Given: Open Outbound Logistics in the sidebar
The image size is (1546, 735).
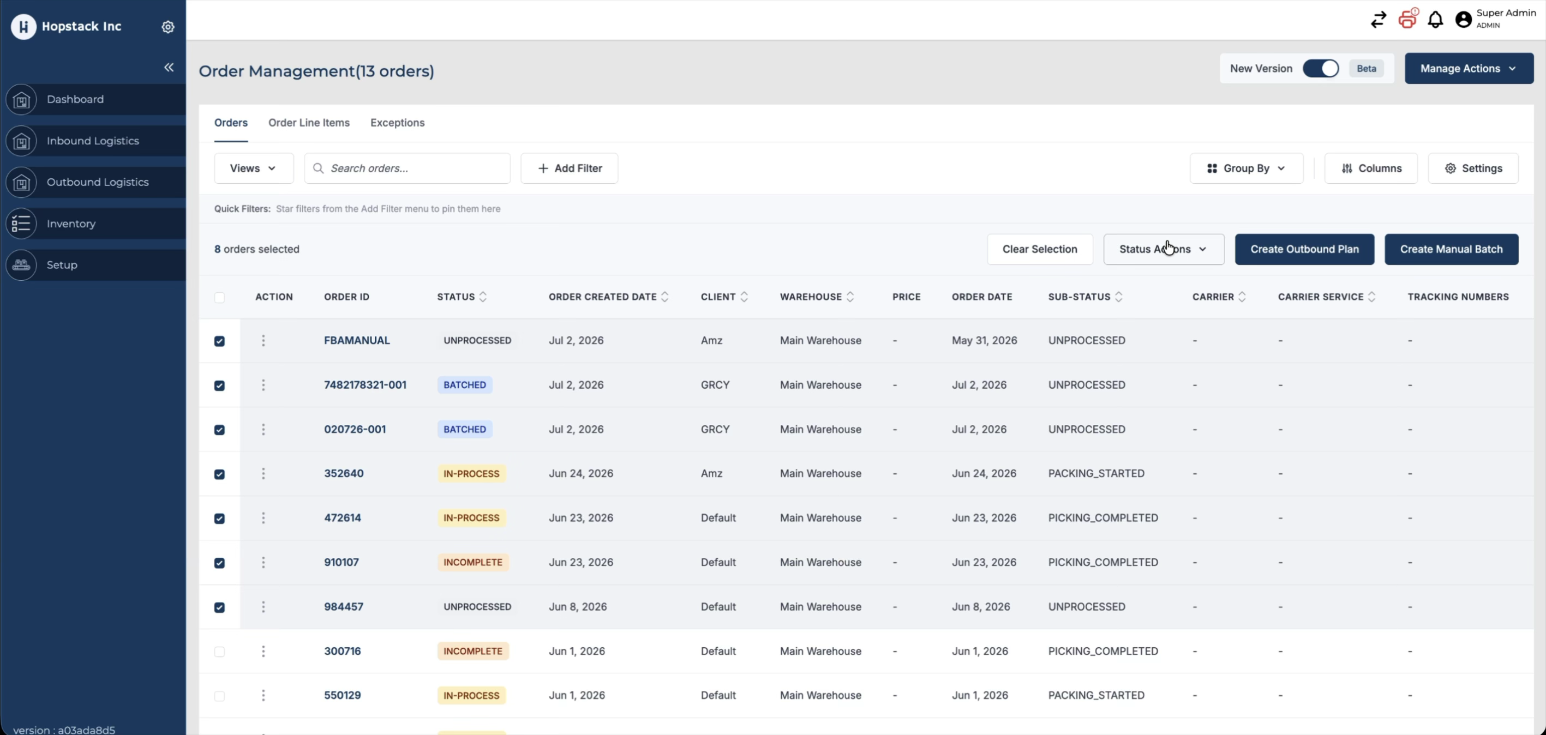Looking at the screenshot, I should (93, 183).
